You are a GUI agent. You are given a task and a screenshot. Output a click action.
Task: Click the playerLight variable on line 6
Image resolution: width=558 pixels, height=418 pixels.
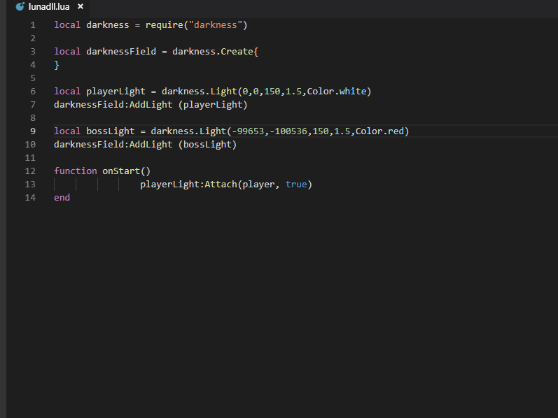click(x=116, y=92)
